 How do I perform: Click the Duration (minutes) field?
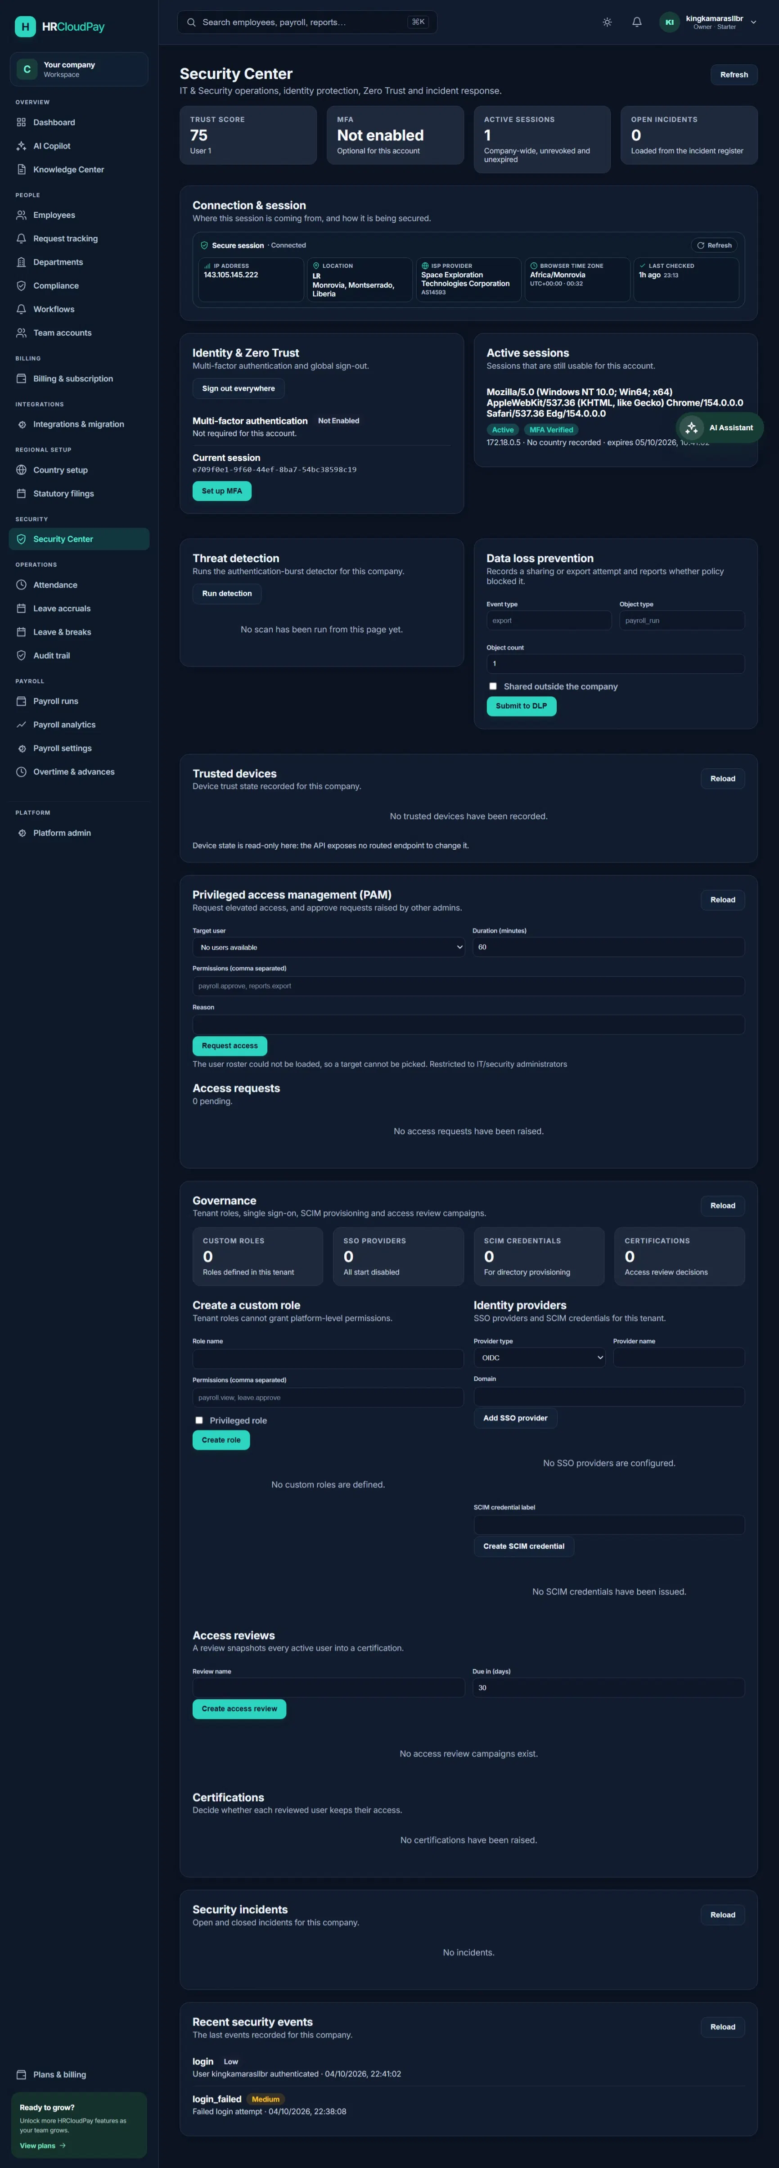[608, 948]
